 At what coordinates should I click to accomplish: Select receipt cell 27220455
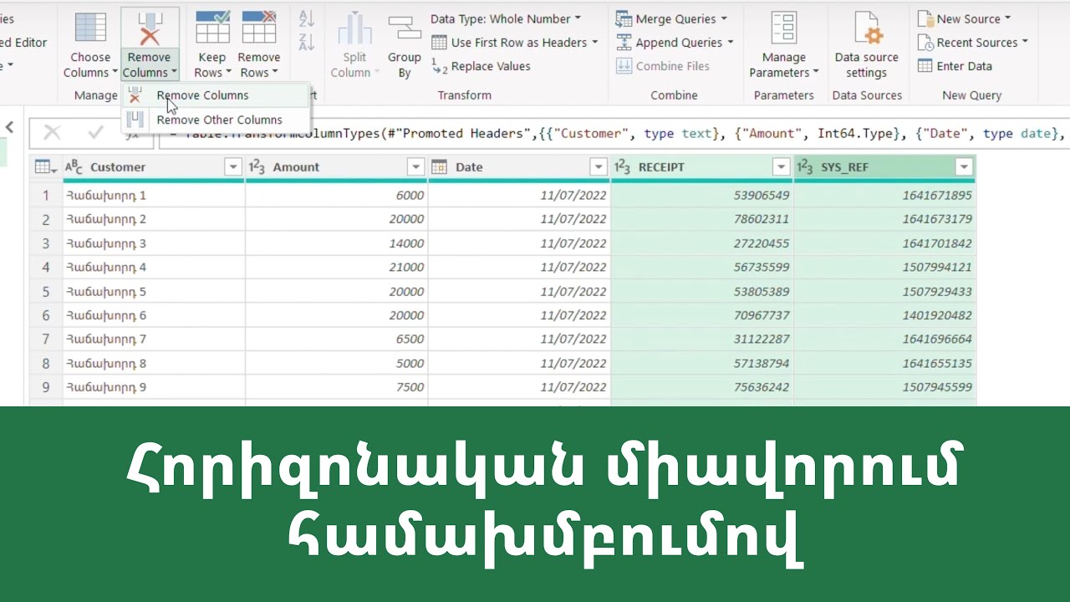pyautogui.click(x=702, y=243)
